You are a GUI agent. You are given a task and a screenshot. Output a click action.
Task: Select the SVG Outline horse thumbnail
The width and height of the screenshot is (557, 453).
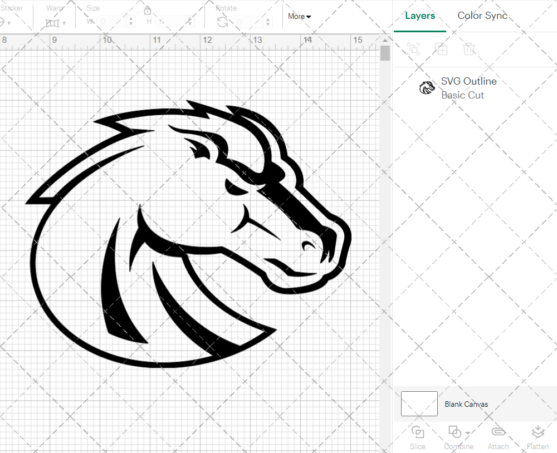[x=427, y=87]
